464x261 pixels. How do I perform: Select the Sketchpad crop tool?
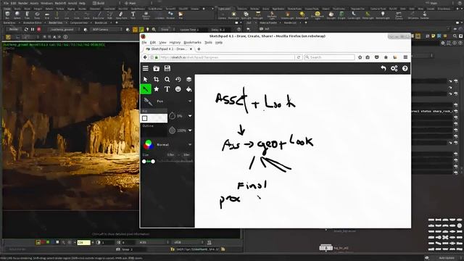[157, 79]
